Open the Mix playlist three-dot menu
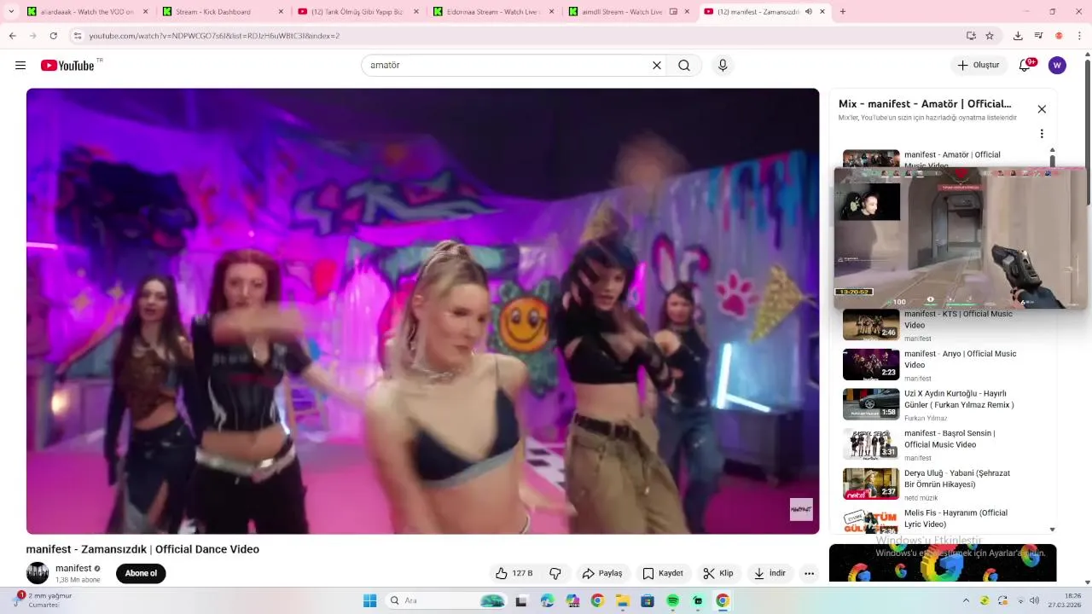Viewport: 1092px width, 614px height. click(1042, 134)
